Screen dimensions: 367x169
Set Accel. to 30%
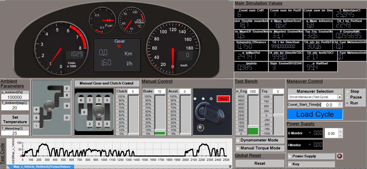coord(173,123)
